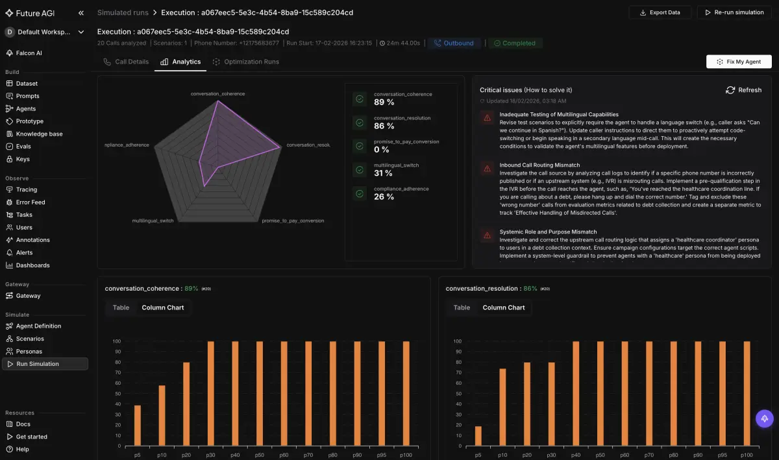The height and width of the screenshot is (460, 779).
Task: Click warning icon for Systemic Role Mismatch
Action: pos(486,235)
